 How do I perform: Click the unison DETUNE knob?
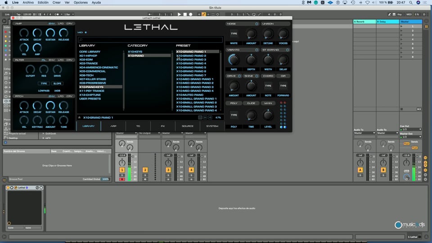click(x=268, y=34)
